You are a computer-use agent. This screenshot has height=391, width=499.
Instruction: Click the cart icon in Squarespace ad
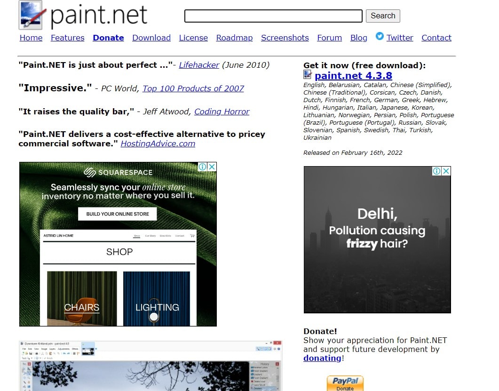[x=192, y=236]
